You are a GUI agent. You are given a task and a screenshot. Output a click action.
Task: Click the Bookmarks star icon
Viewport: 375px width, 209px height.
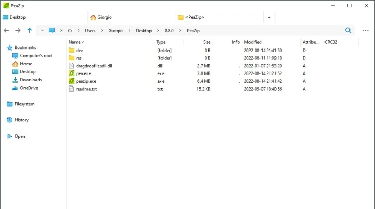(10, 47)
